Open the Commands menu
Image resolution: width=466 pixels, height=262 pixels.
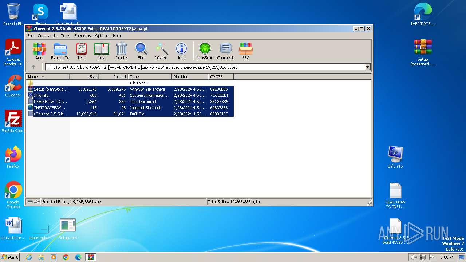coord(47,36)
